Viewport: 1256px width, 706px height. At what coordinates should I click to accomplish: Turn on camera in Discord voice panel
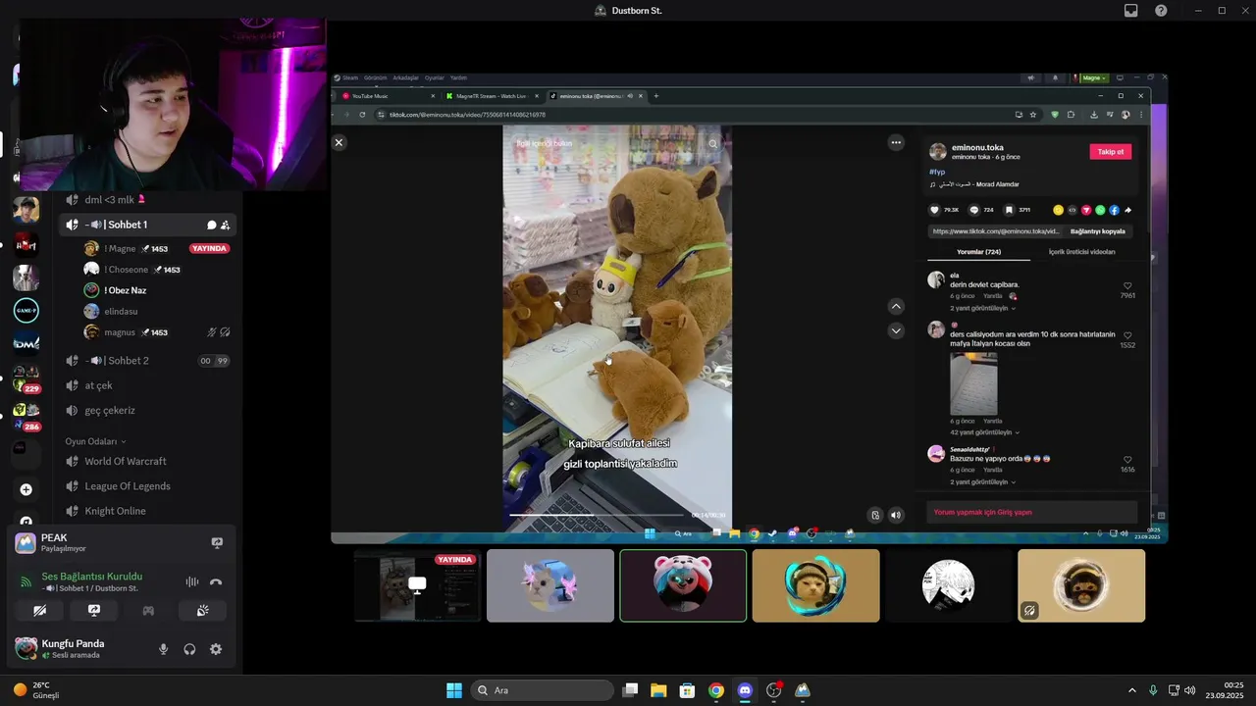coord(40,610)
